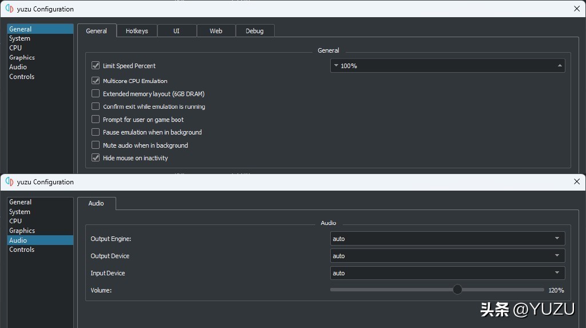This screenshot has width=586, height=328.
Task: Click the yuzu logo in the Audio window title bar
Action: [9, 182]
